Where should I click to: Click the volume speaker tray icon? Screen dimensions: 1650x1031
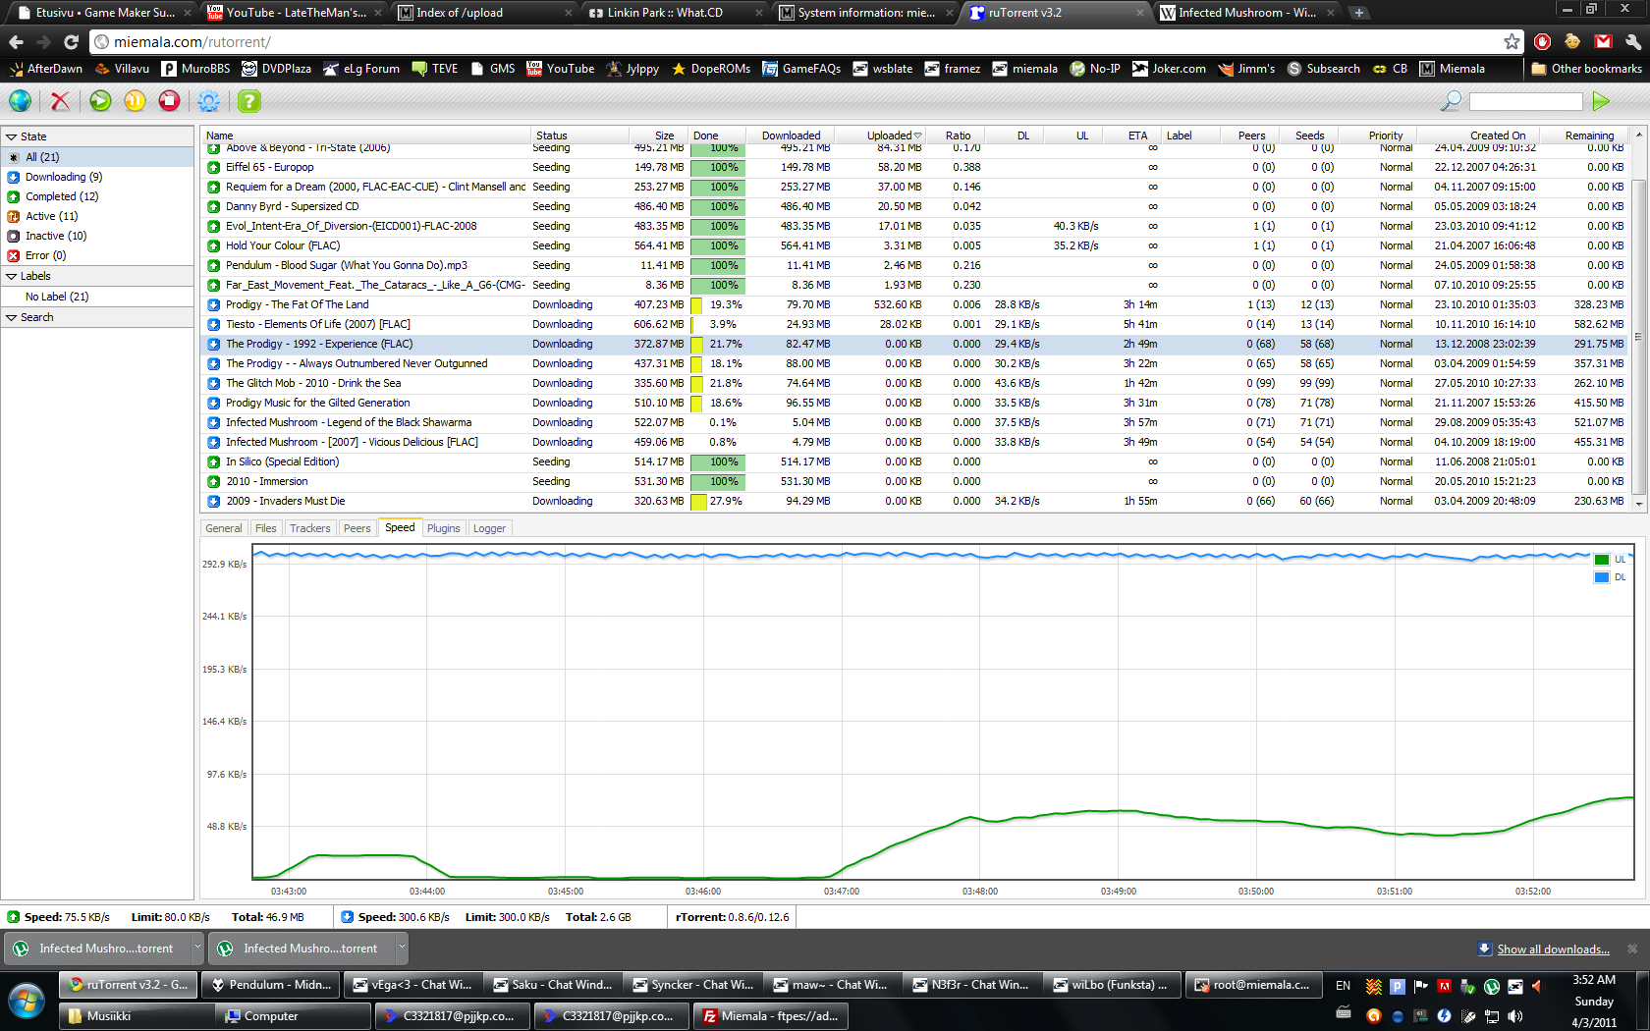1515,1016
